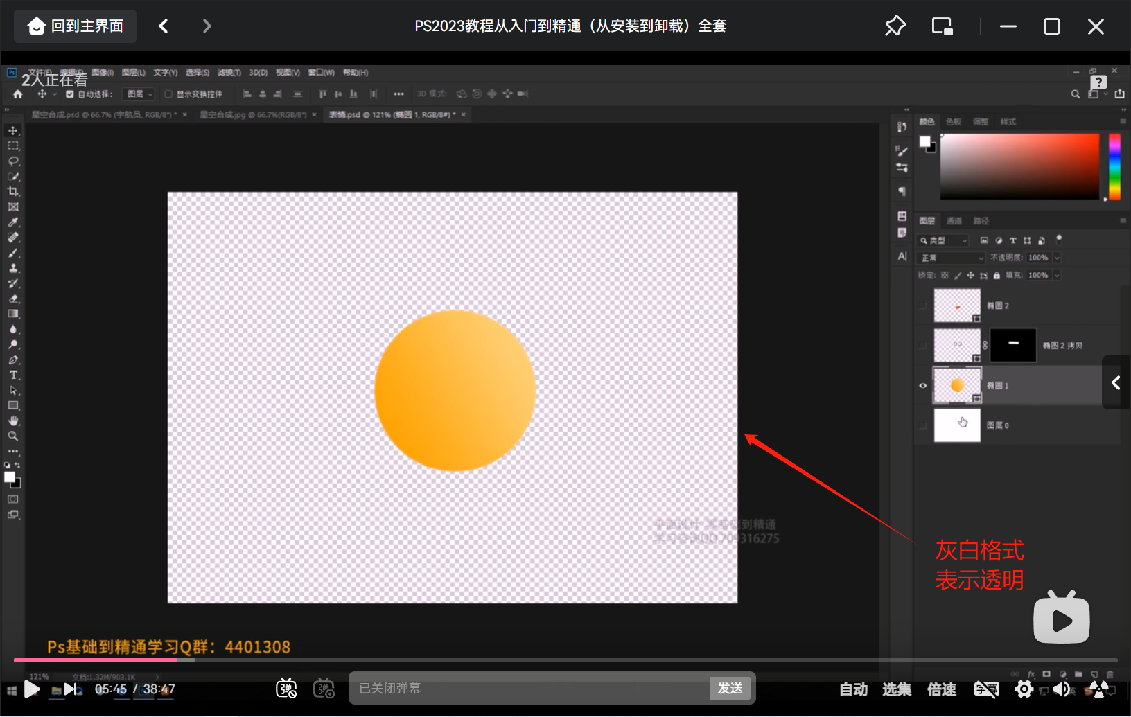Open 倍速 playback speed options
The image size is (1131, 717).
(942, 689)
